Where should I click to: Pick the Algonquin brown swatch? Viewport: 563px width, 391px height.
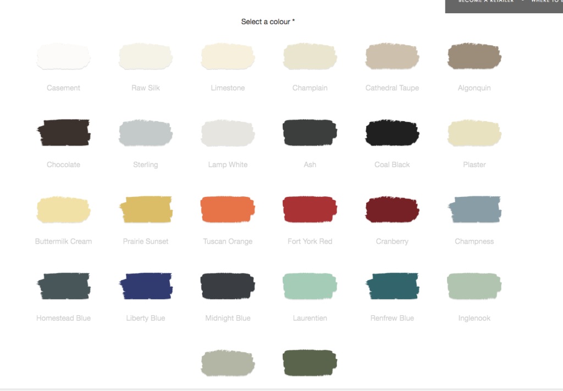[x=474, y=57]
